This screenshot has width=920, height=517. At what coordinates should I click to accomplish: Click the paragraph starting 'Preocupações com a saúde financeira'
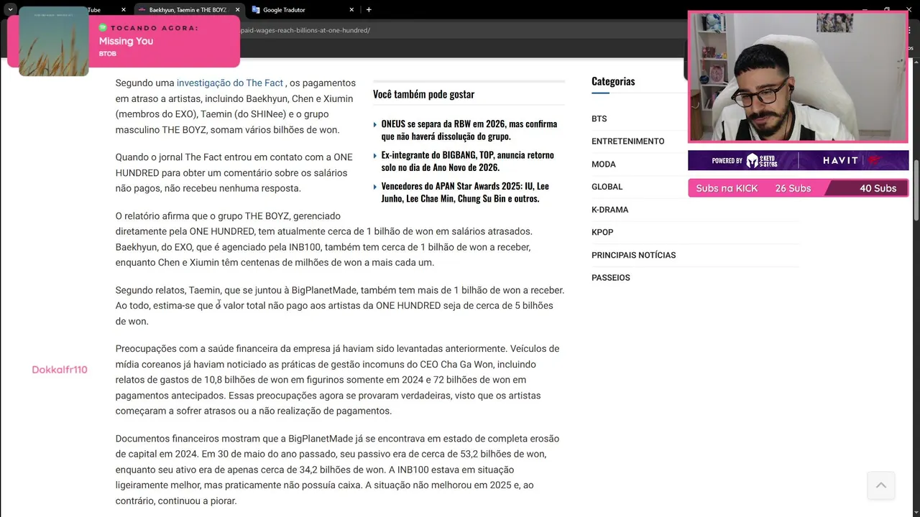point(338,380)
